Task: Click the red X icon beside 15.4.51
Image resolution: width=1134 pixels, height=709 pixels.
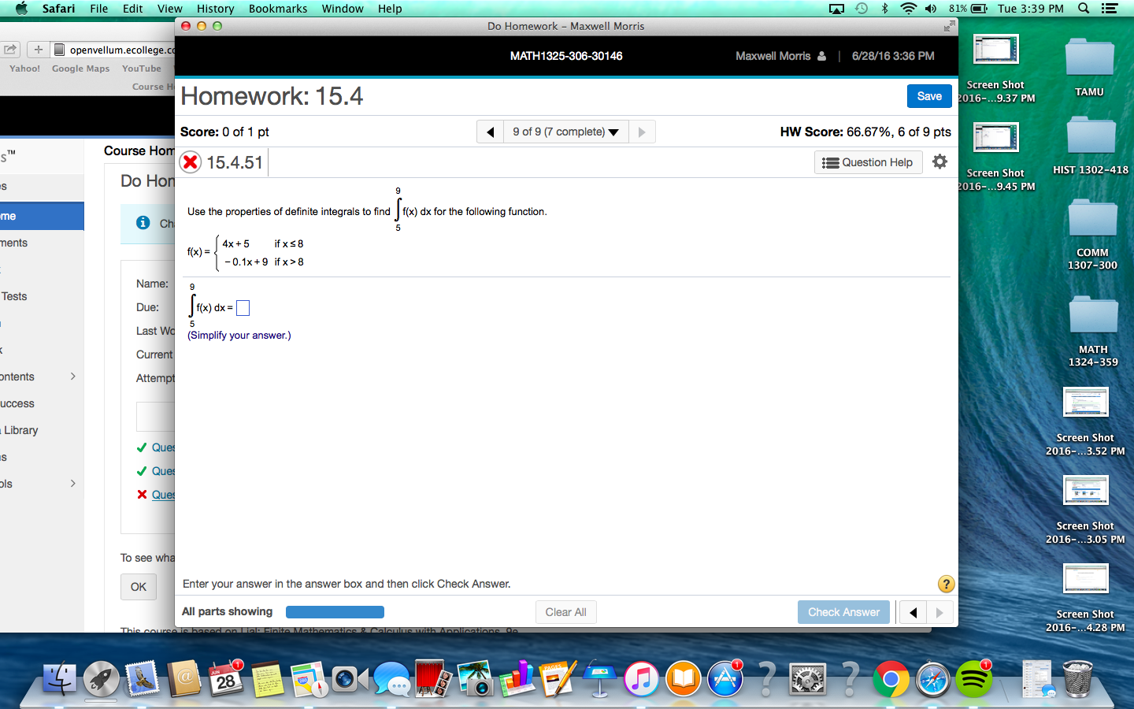Action: [191, 162]
